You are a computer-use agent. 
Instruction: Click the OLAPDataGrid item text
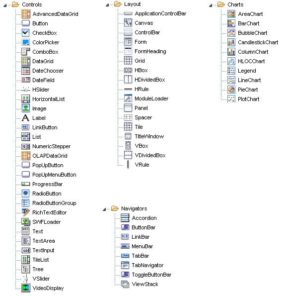(50, 156)
